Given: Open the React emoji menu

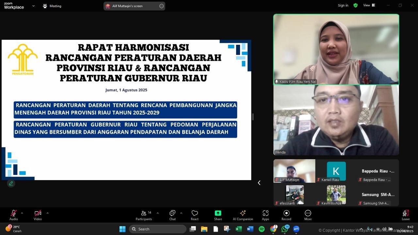Looking at the screenshot, I should [195, 214].
